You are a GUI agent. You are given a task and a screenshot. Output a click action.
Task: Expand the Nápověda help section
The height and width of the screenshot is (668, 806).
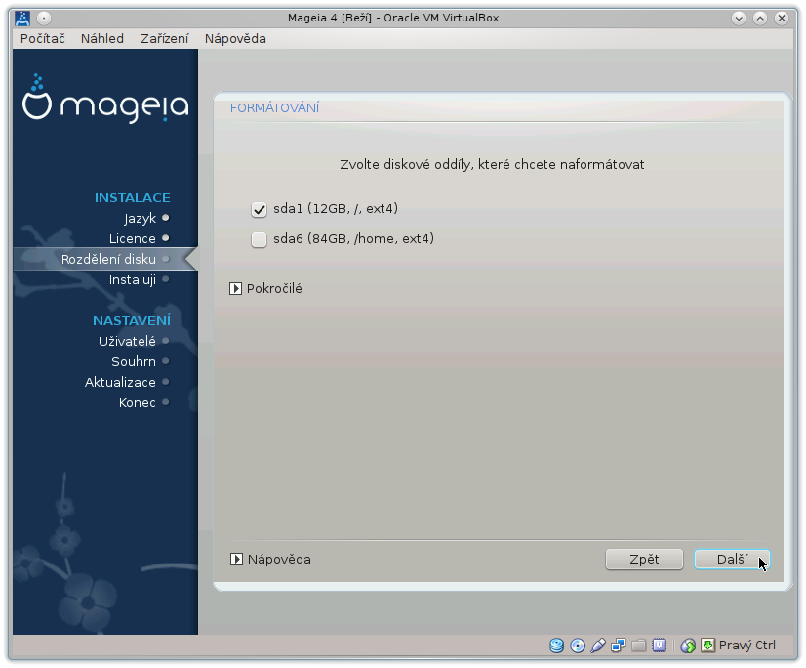click(x=236, y=559)
